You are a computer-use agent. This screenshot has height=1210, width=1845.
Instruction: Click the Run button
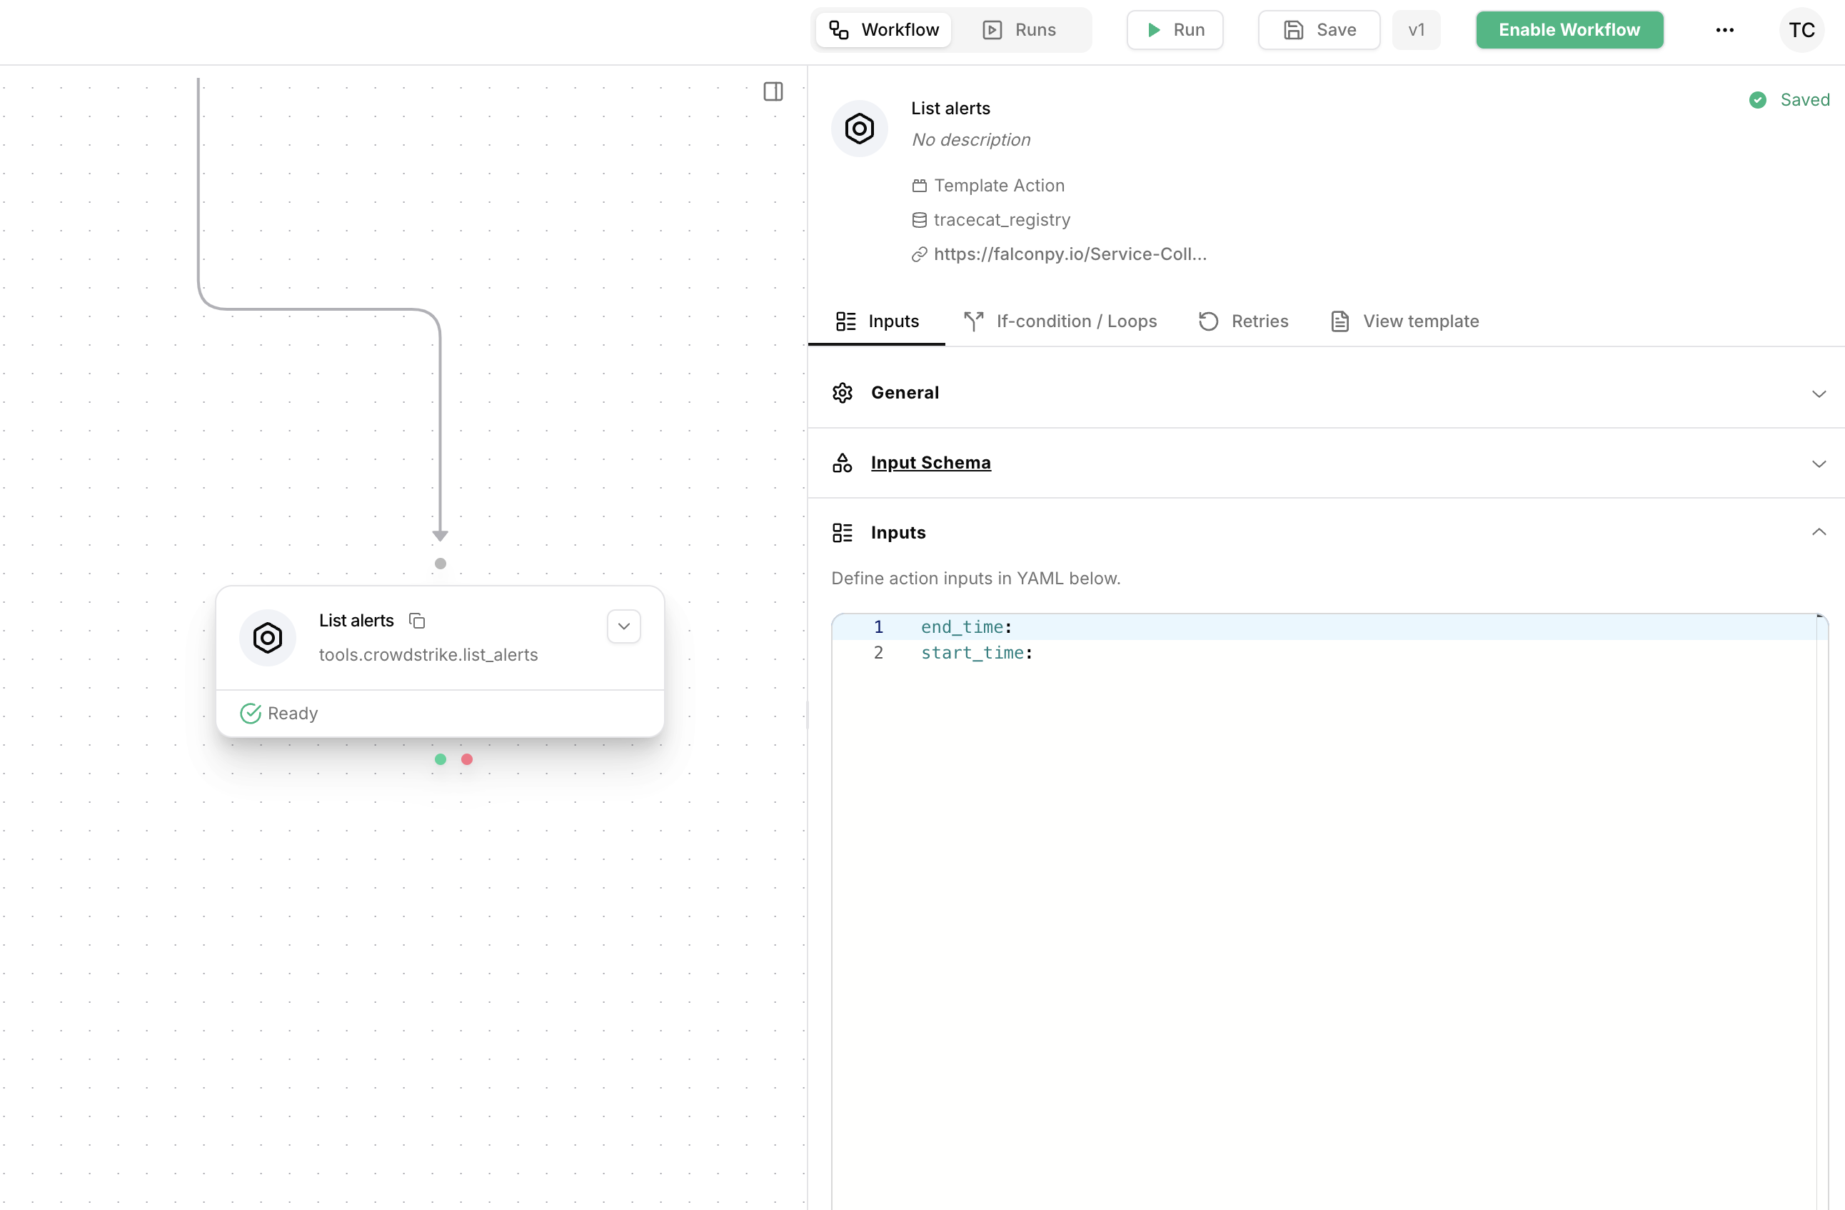pos(1175,30)
